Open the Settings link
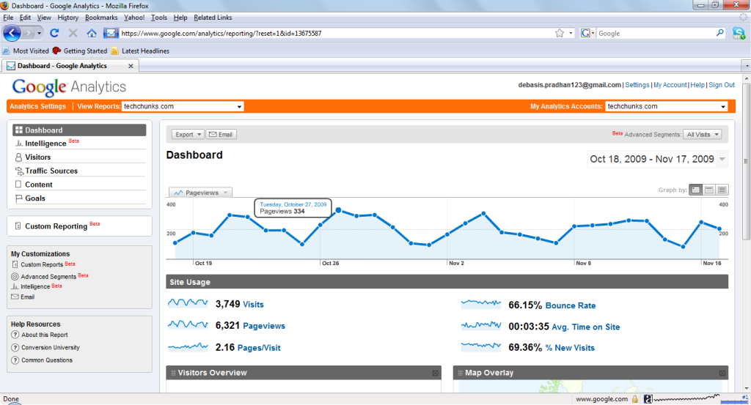 point(637,85)
